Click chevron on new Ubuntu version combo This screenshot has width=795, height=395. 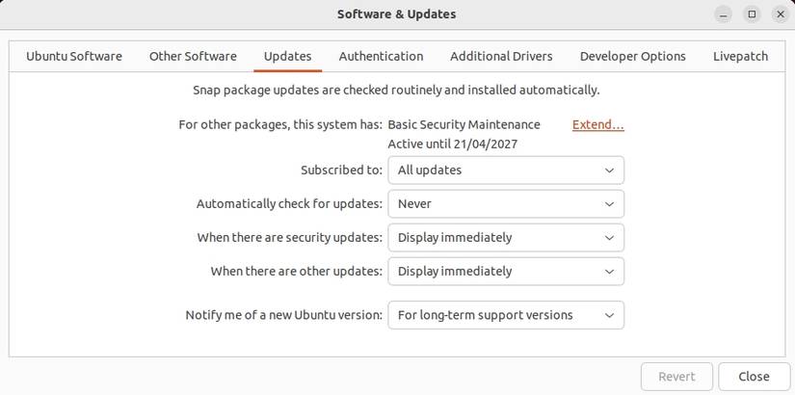[609, 315]
